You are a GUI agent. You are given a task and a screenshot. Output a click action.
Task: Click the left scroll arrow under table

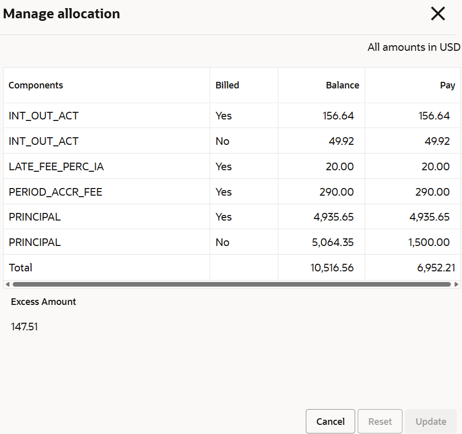[x=8, y=284]
